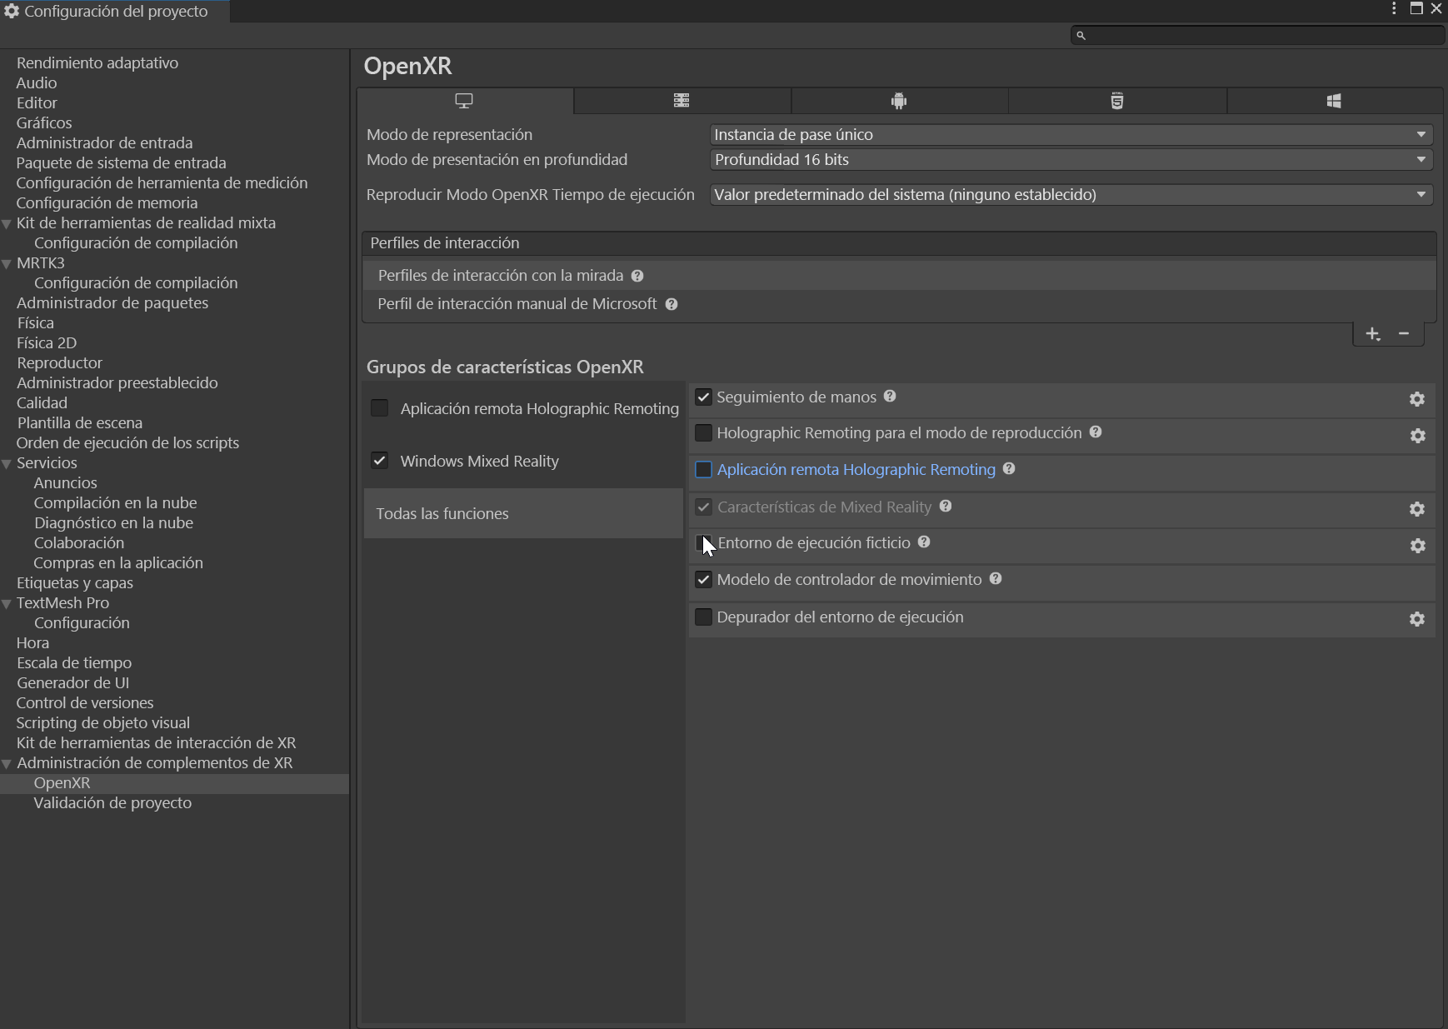Open the Reproductor settings category
The height and width of the screenshot is (1029, 1448).
click(x=59, y=362)
